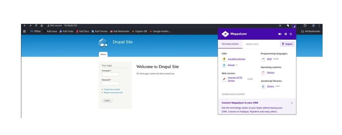This screenshot has width=342, height=135.
Task: Click the Connect Wappalyzer to your CRM heading
Action: point(240,103)
